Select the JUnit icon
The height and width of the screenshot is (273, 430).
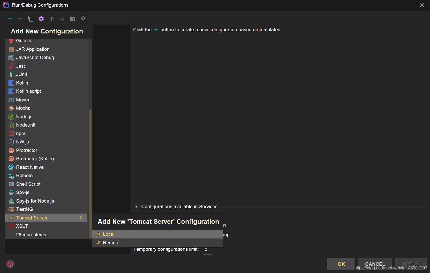[x=11, y=74]
